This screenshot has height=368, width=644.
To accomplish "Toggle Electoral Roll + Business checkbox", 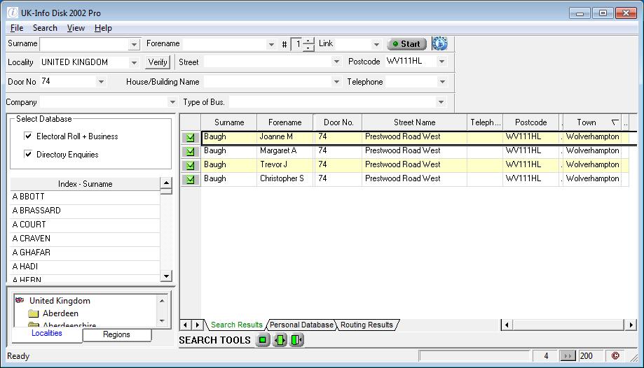I will click(29, 136).
